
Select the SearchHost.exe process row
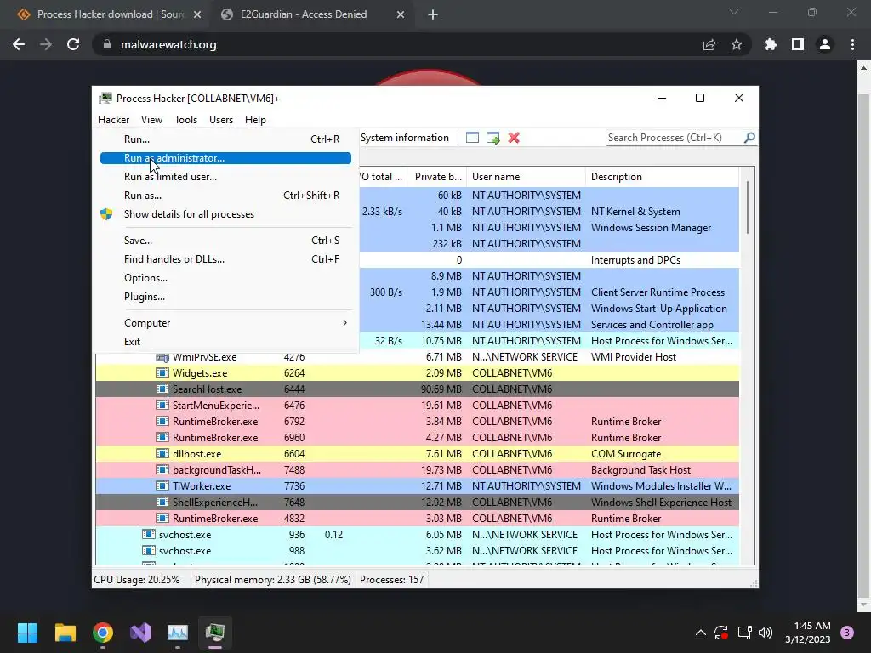[x=417, y=389]
